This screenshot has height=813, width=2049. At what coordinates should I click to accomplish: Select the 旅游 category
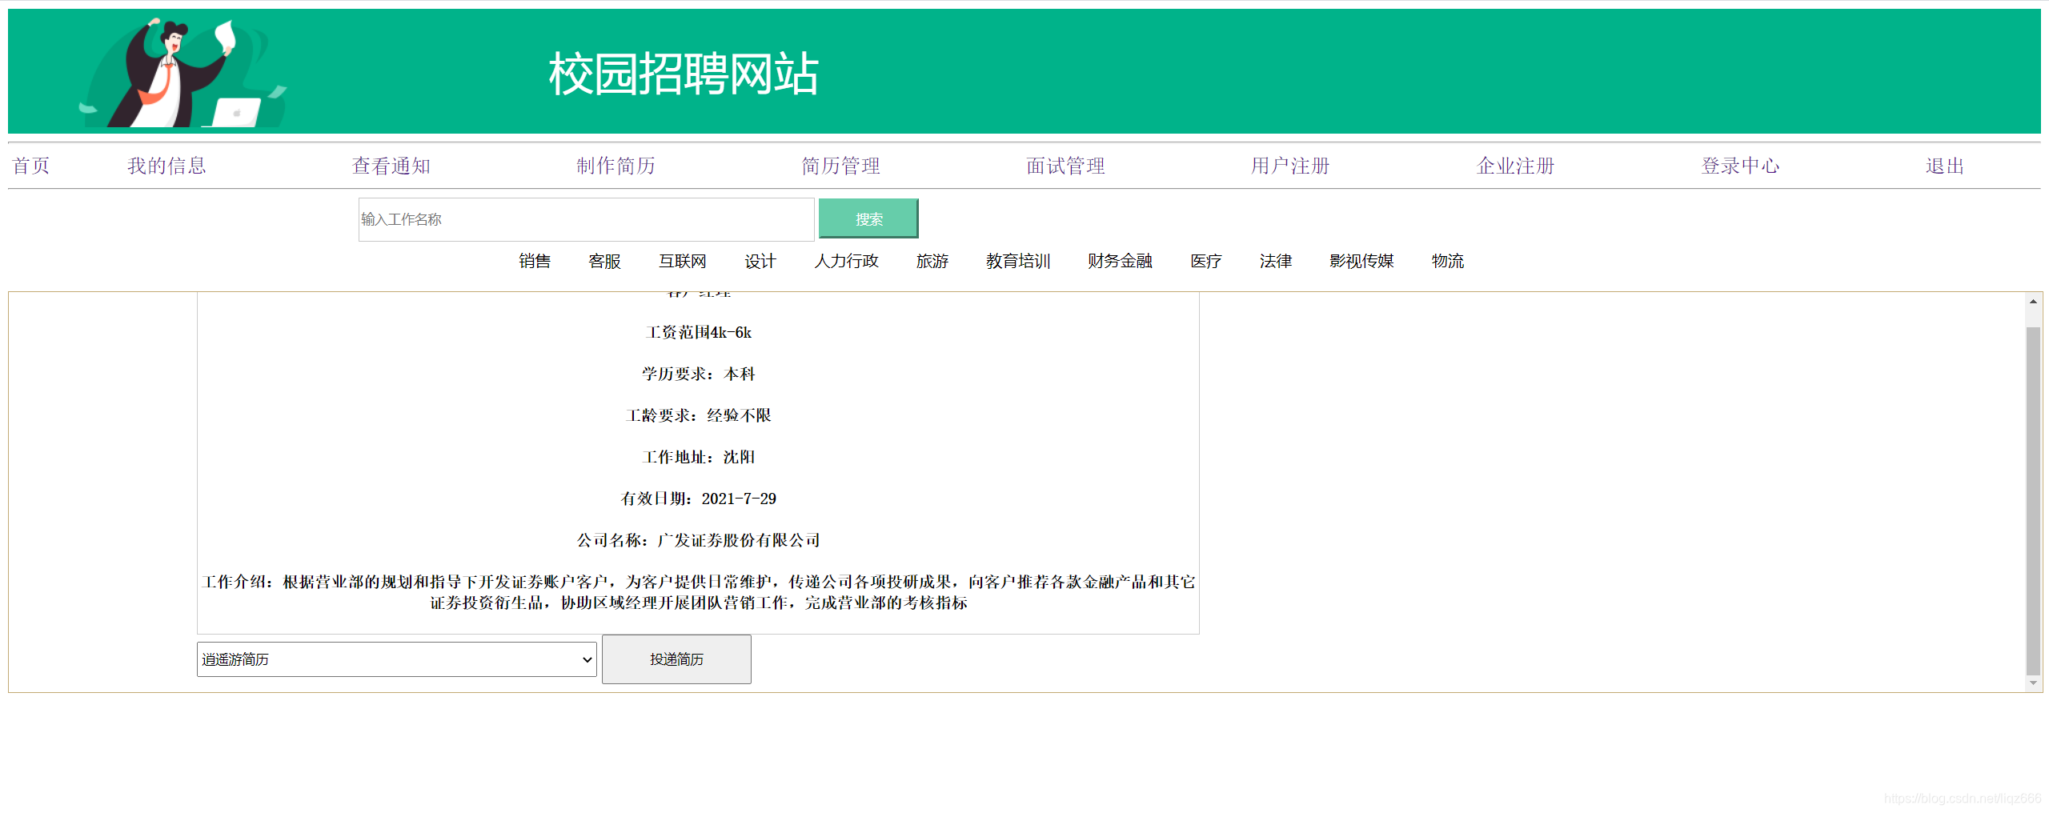coord(932,261)
